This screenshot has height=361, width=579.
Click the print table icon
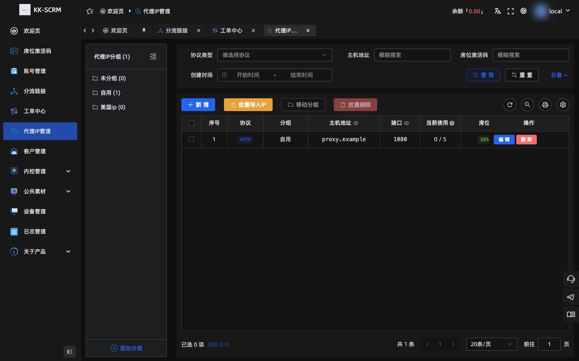[x=545, y=105]
